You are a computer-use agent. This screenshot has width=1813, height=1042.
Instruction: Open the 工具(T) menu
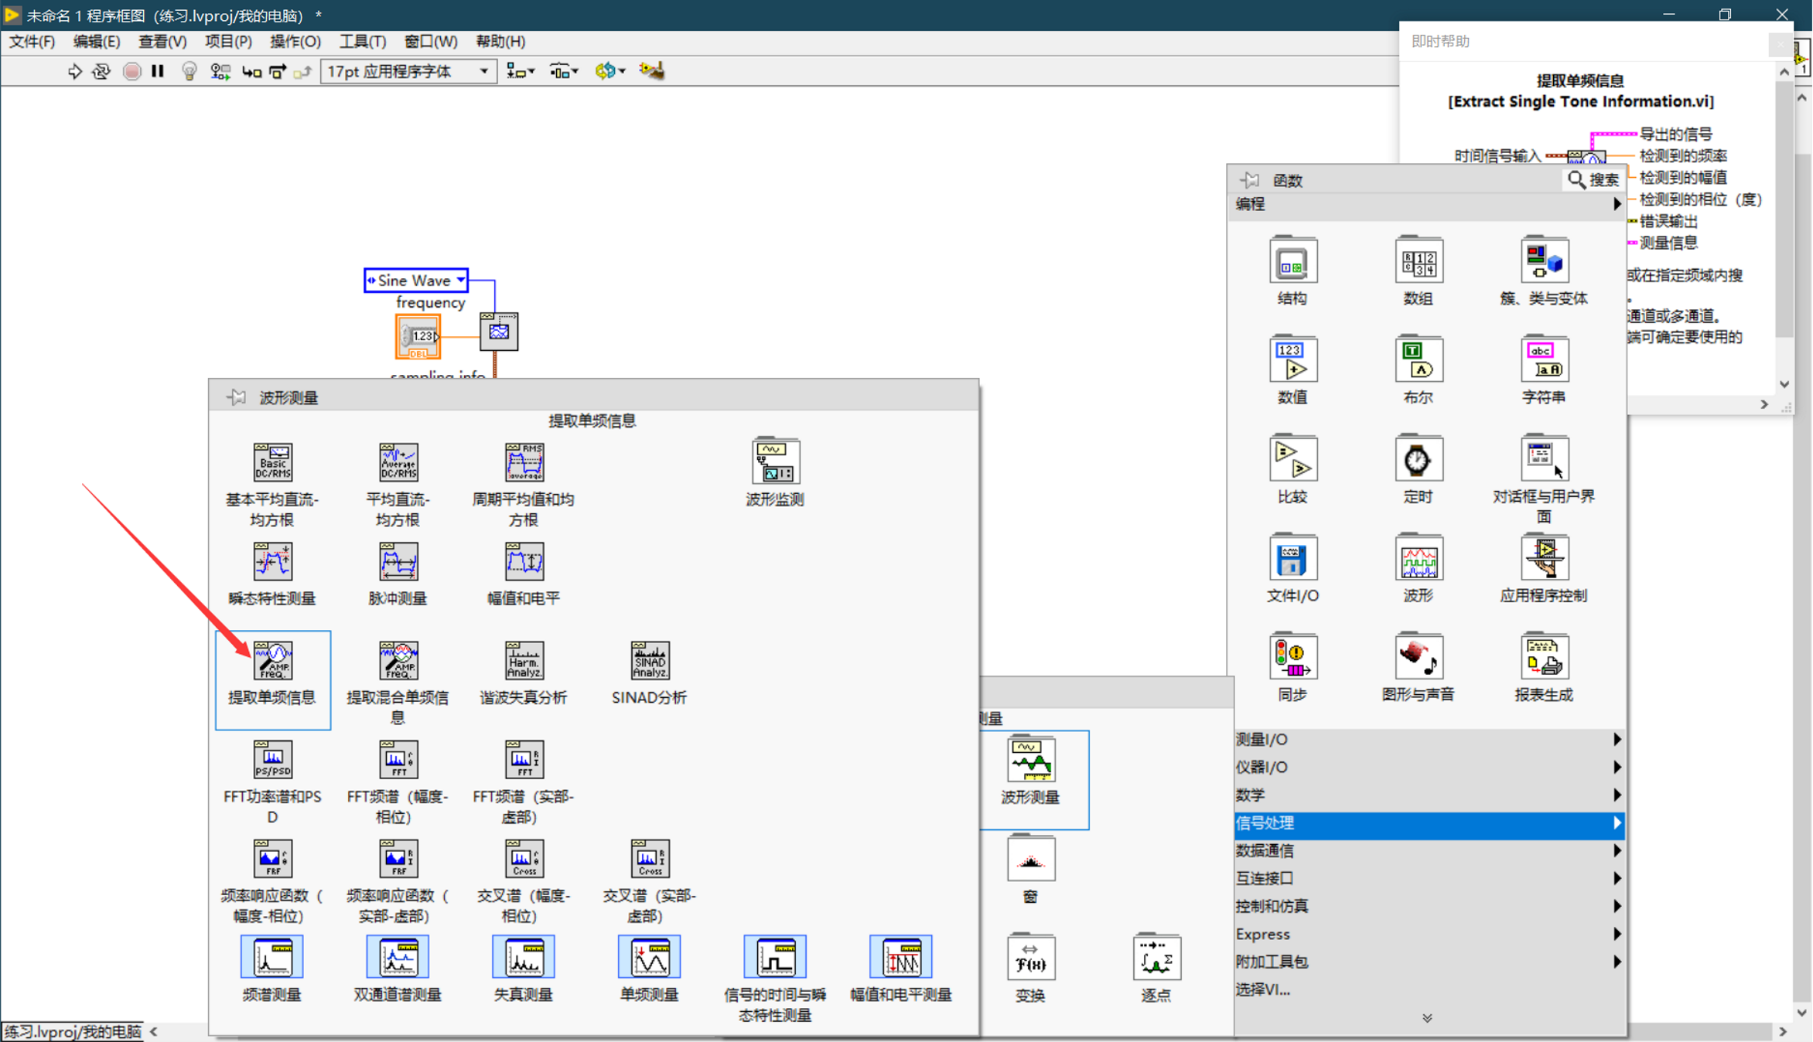point(362,42)
